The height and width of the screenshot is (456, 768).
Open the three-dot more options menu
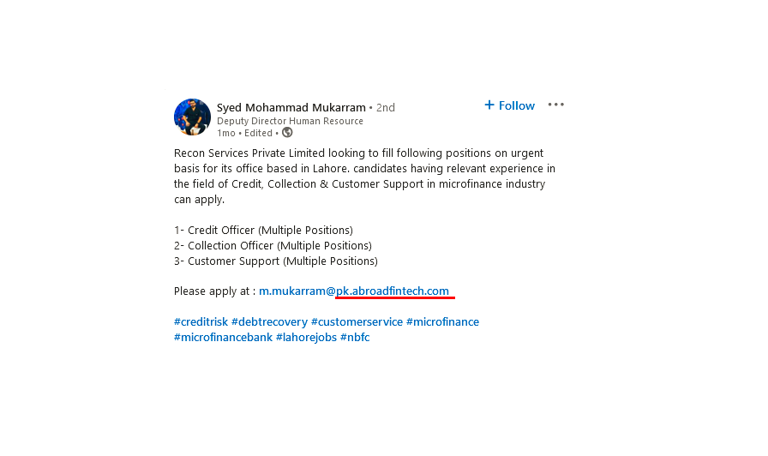point(556,105)
